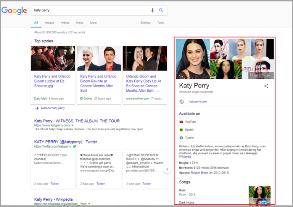Click the YouTube icon under Available on
Viewport: 293px width, 207px height.
tap(181, 122)
